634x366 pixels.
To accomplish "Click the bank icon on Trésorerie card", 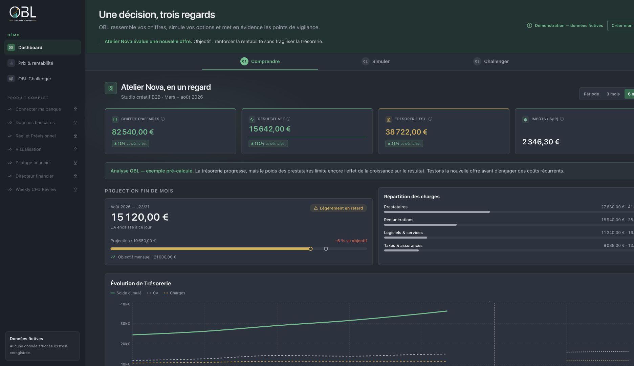I will 389,119.
